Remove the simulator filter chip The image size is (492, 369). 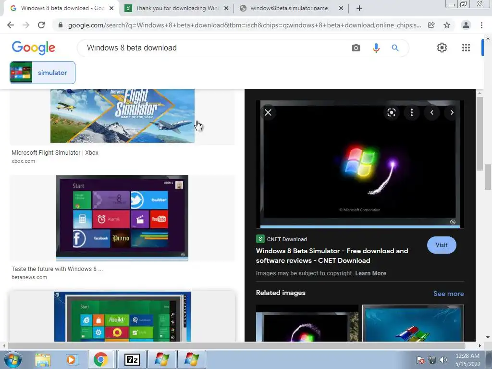pos(42,73)
